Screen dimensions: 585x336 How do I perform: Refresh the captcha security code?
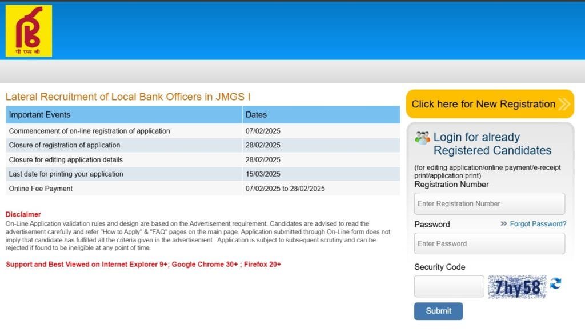[x=555, y=283]
